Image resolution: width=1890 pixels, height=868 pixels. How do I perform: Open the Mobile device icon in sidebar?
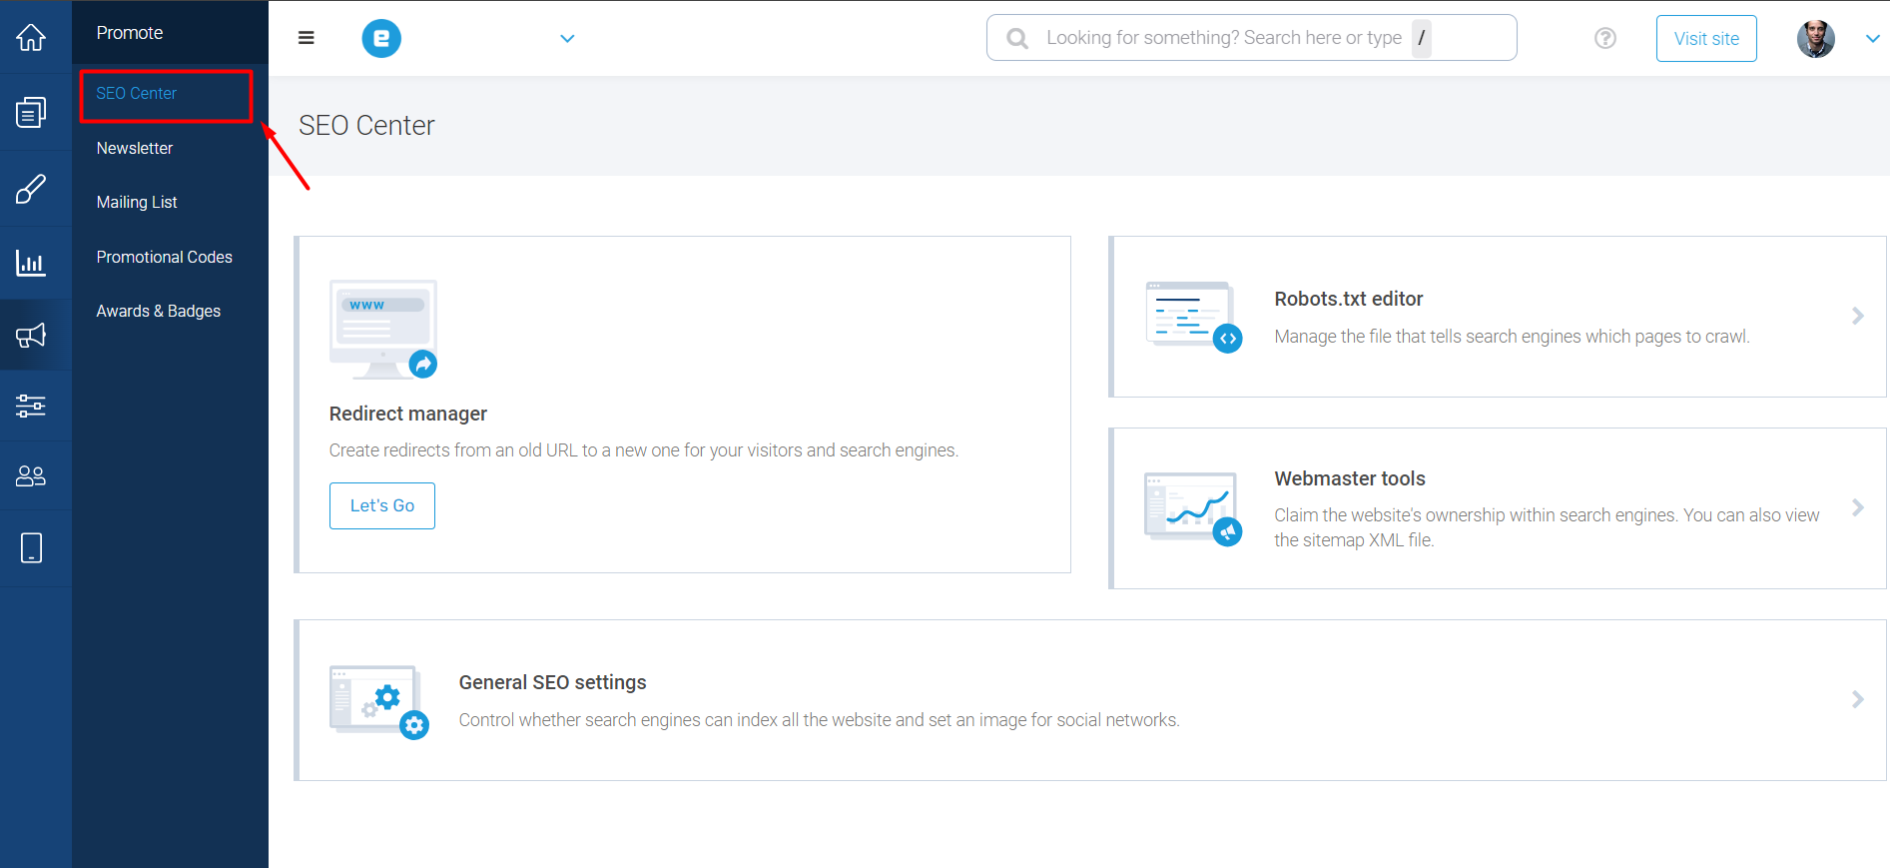point(31,547)
